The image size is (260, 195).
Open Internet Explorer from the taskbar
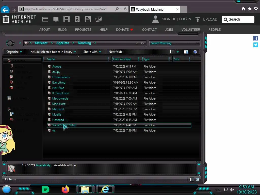click(105, 189)
